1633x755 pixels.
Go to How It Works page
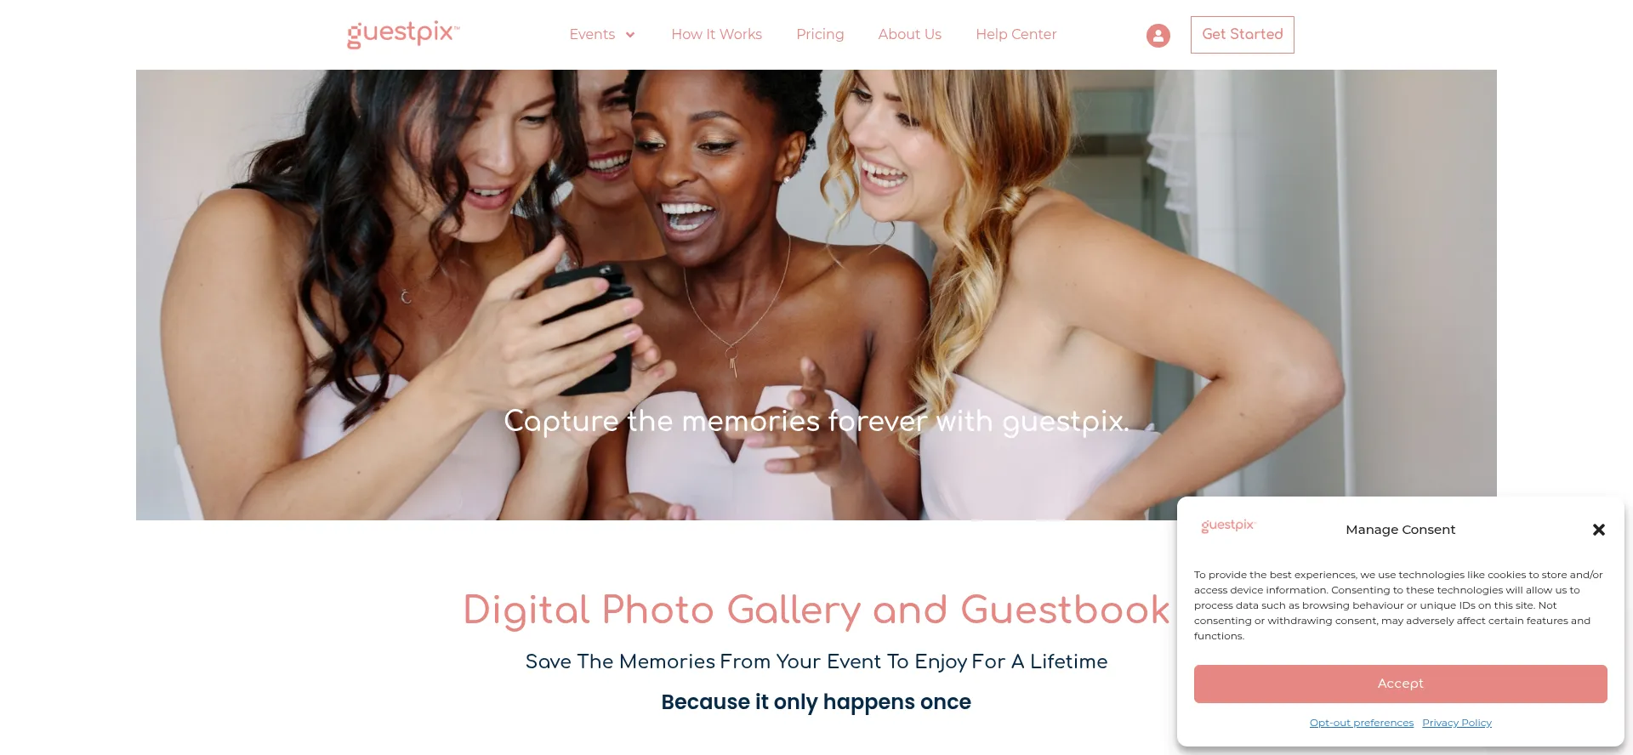(716, 34)
